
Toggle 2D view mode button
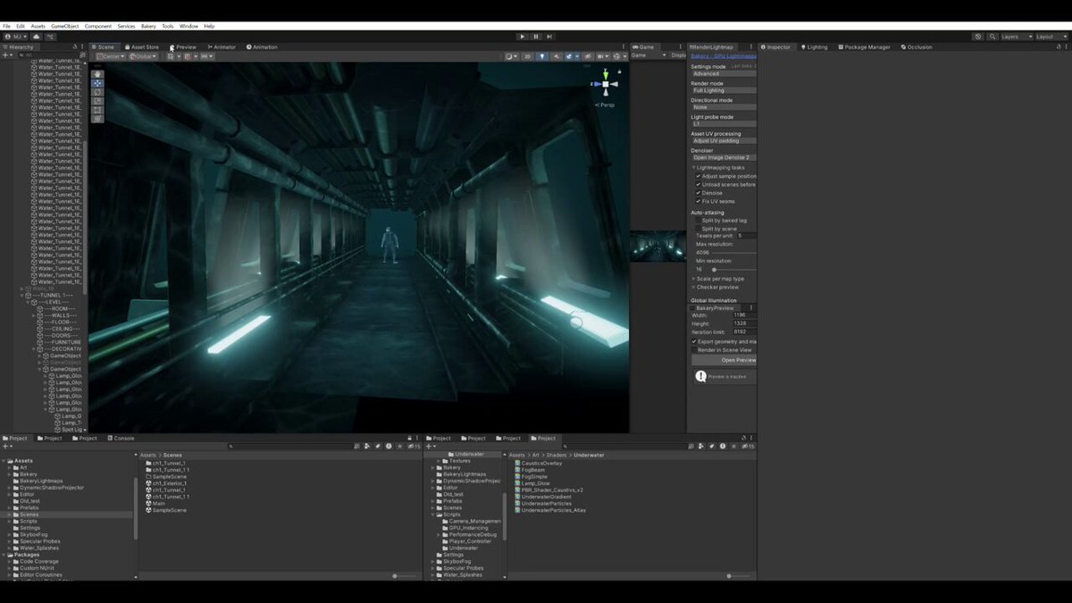(x=527, y=56)
